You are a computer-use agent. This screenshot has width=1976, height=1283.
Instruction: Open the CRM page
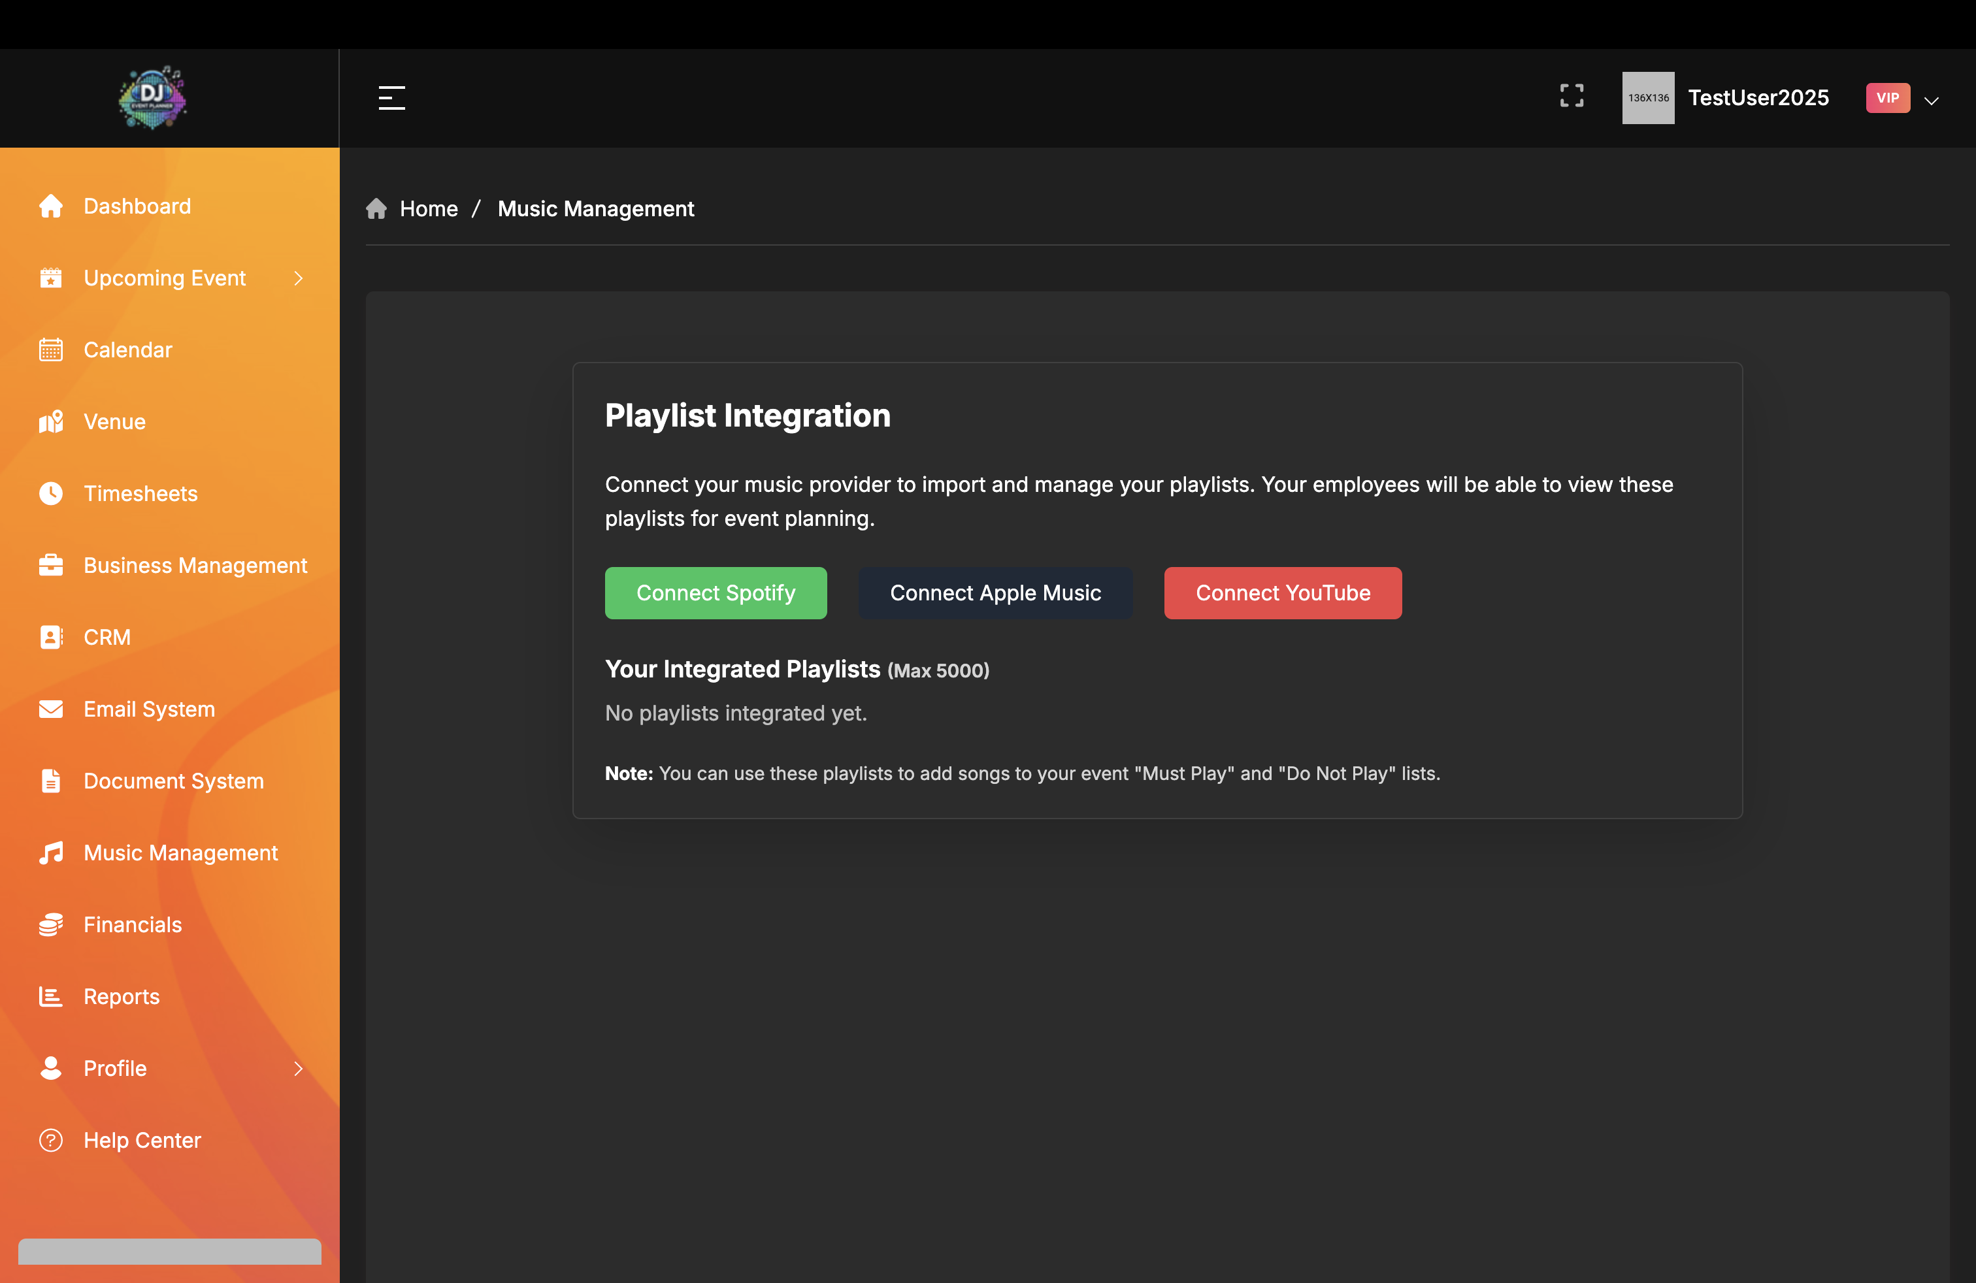(x=107, y=638)
